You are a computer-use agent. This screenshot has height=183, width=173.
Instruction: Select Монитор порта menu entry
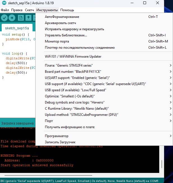tap(104, 41)
